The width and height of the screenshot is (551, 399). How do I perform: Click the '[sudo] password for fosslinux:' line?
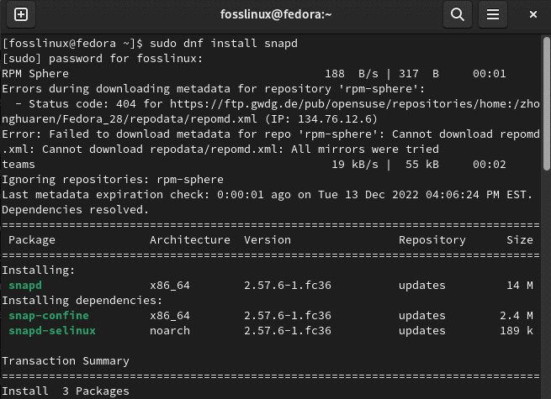pyautogui.click(x=103, y=58)
